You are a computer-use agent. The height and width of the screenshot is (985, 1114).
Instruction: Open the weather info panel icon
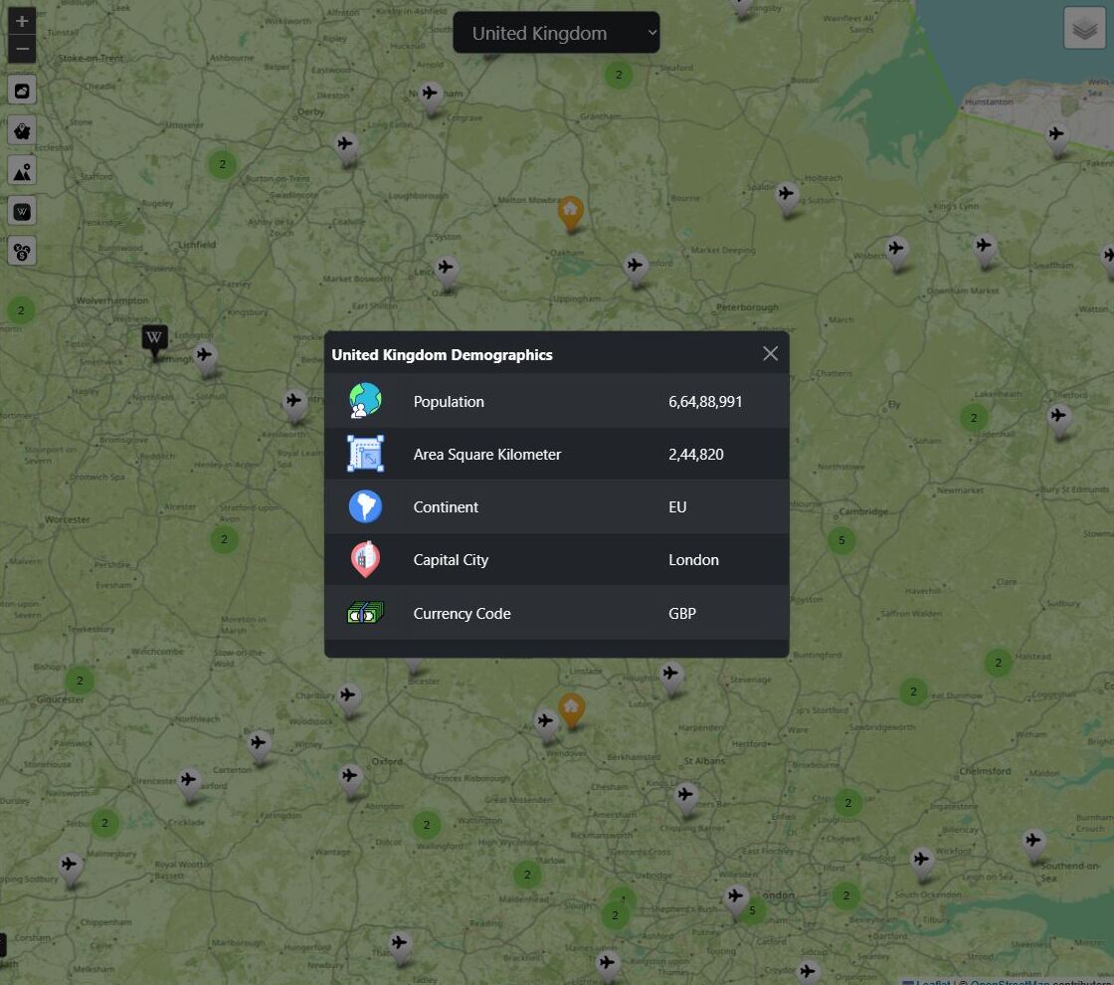point(22,91)
